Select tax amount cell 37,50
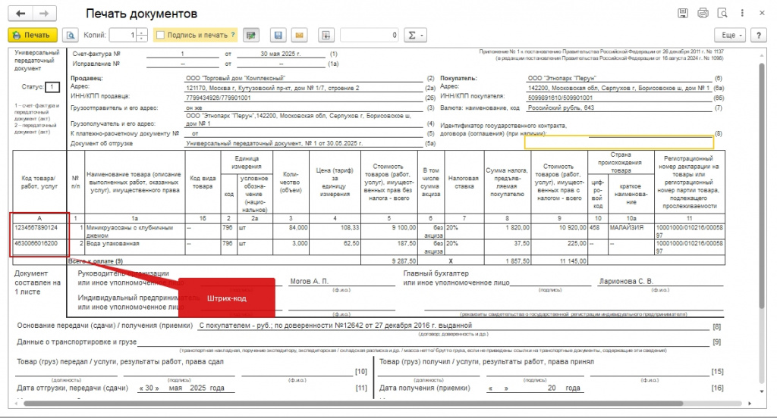The image size is (777, 418). coord(507,248)
